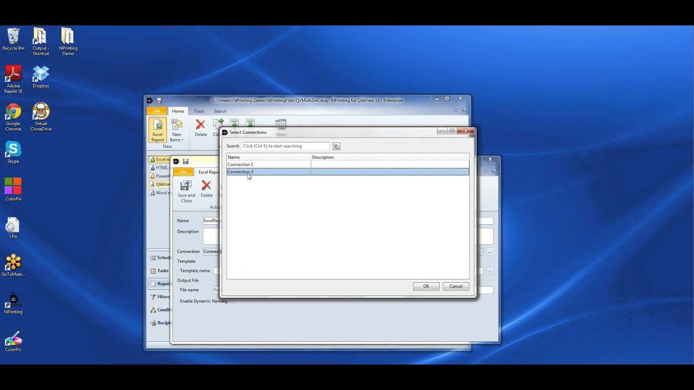Screen dimensions: 694x390
Task: Click save icon in main window title bar
Action: 159,100
